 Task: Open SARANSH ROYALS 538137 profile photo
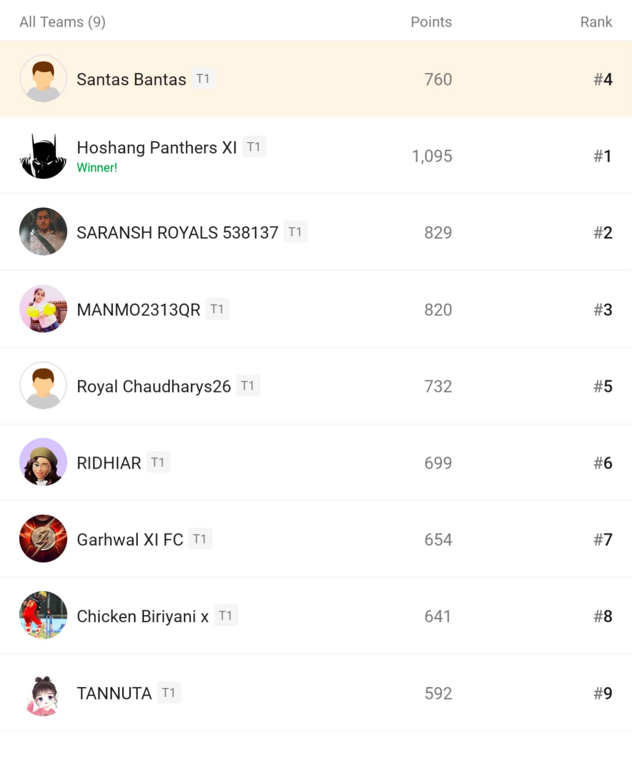tap(43, 232)
